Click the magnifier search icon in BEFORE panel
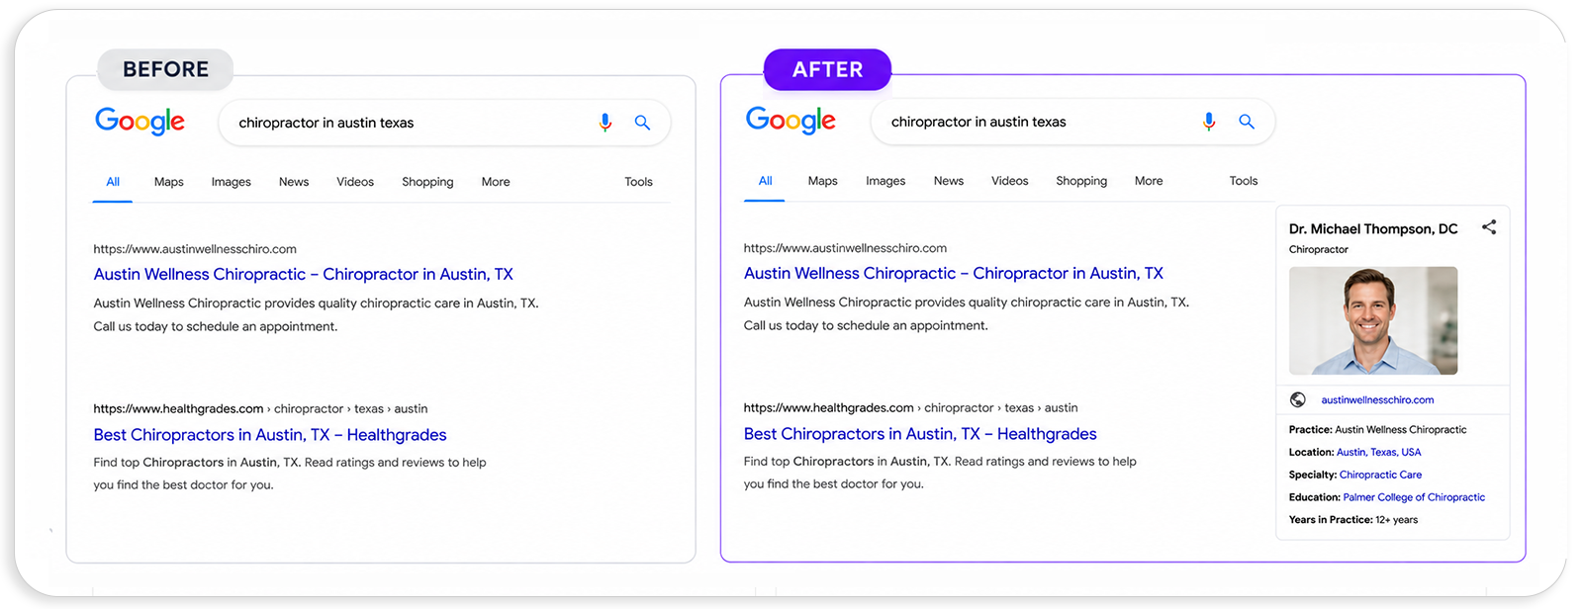 642,123
